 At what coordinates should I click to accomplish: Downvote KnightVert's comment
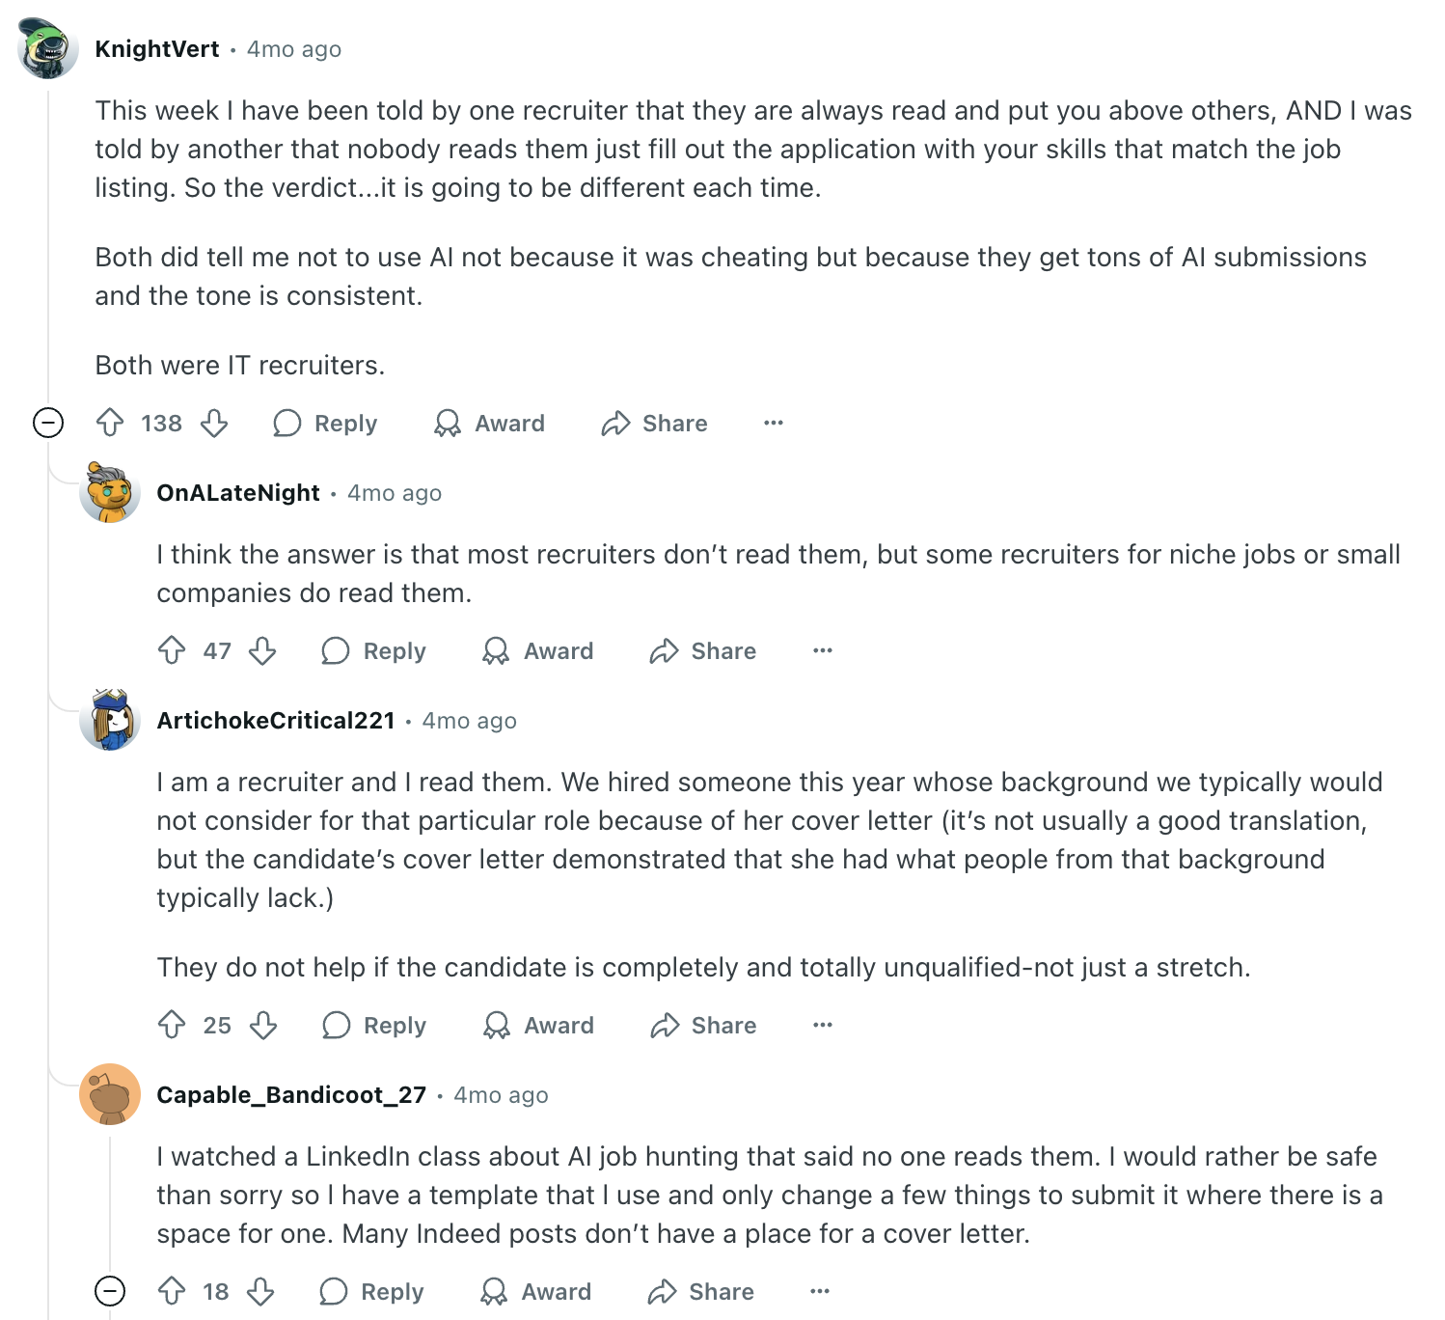click(214, 423)
